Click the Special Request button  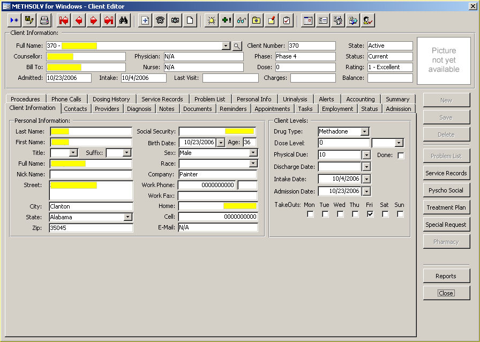(446, 225)
